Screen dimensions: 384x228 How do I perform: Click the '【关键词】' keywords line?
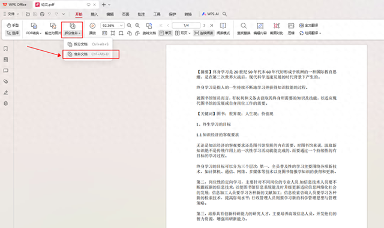point(235,114)
